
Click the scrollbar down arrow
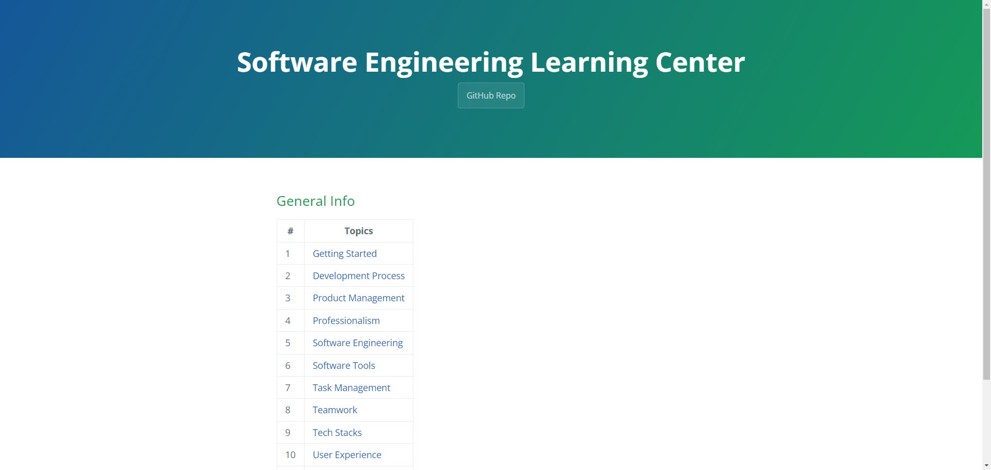[x=986, y=466]
